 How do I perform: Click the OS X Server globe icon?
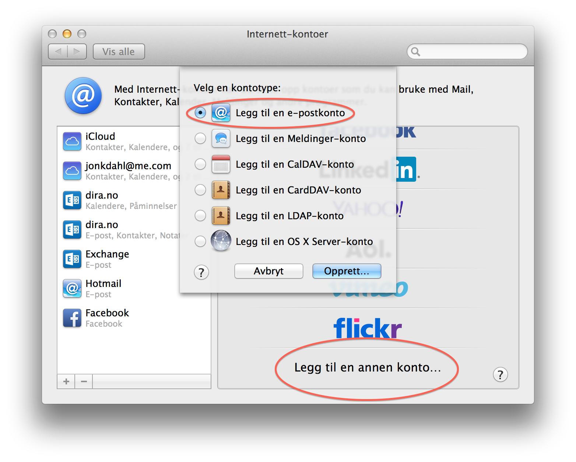pos(221,241)
